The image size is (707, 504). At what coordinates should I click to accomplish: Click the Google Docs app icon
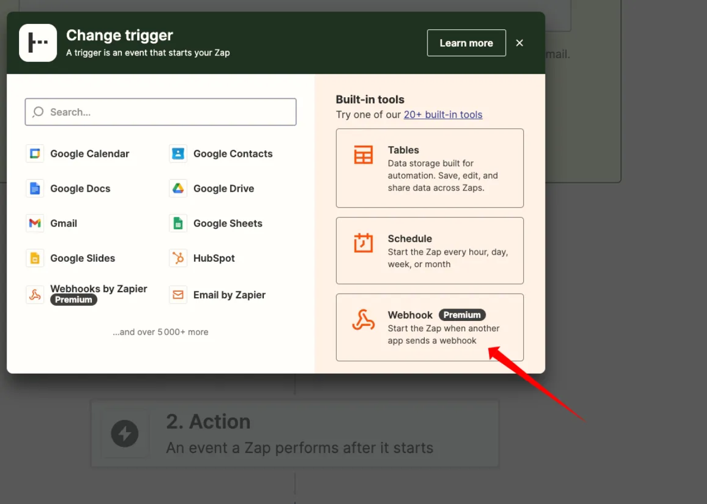pyautogui.click(x=35, y=188)
